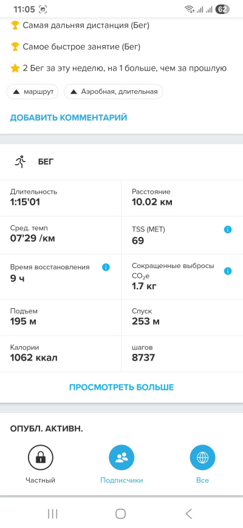Expand stats via ПРОСМОТРЕТЬ БОЛЬШЕ
This screenshot has height=528, width=243.
pos(122,387)
